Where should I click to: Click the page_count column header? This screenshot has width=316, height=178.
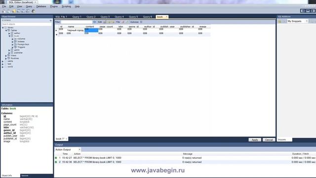click(106, 27)
